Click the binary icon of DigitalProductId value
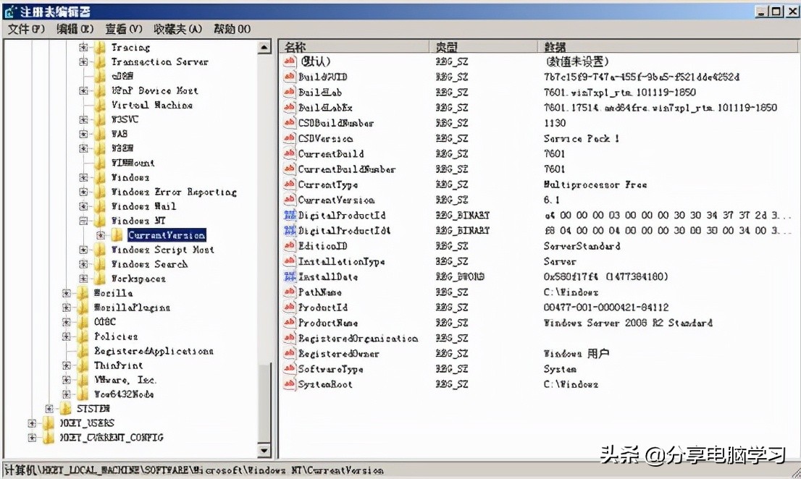 (x=290, y=216)
